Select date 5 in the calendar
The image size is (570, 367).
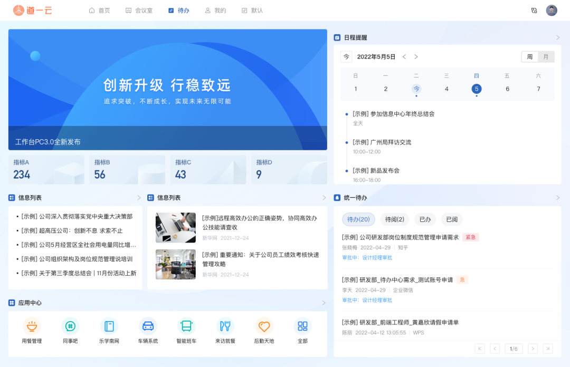pyautogui.click(x=477, y=89)
